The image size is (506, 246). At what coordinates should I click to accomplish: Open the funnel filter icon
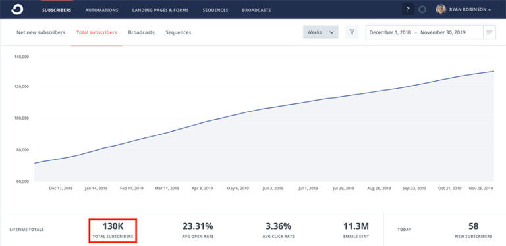[x=352, y=32]
